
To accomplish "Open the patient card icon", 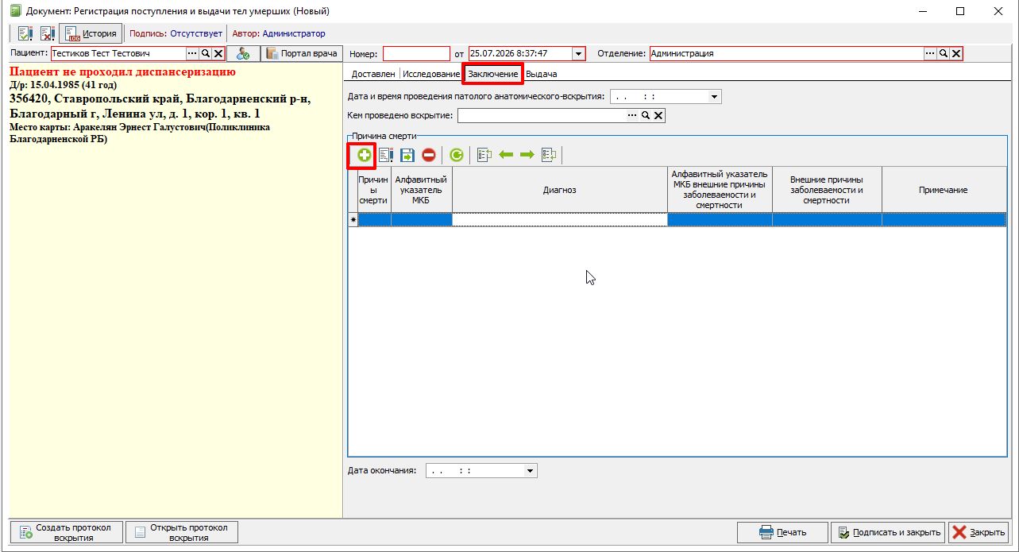I will (x=244, y=54).
